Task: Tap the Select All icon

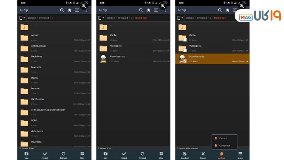Action: pyautogui.click(x=185, y=155)
